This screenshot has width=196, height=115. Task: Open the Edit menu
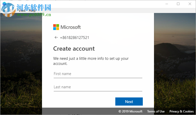coord(13,11)
